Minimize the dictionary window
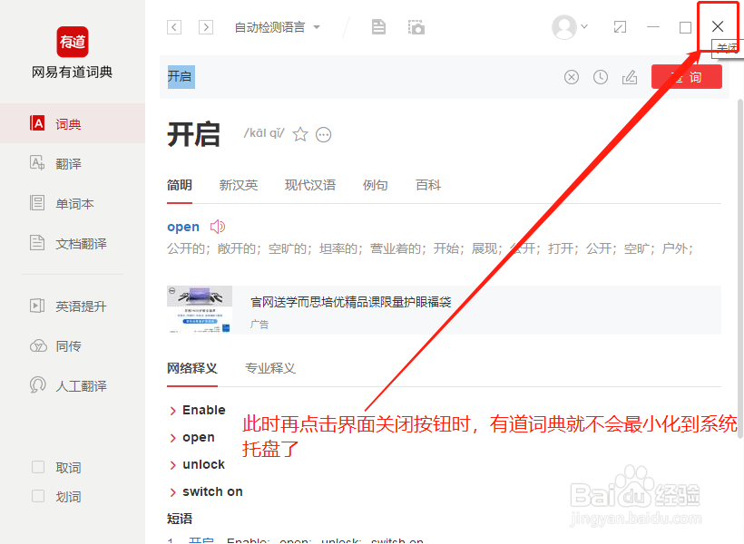Viewport: 744px width, 544px height. 653,27
